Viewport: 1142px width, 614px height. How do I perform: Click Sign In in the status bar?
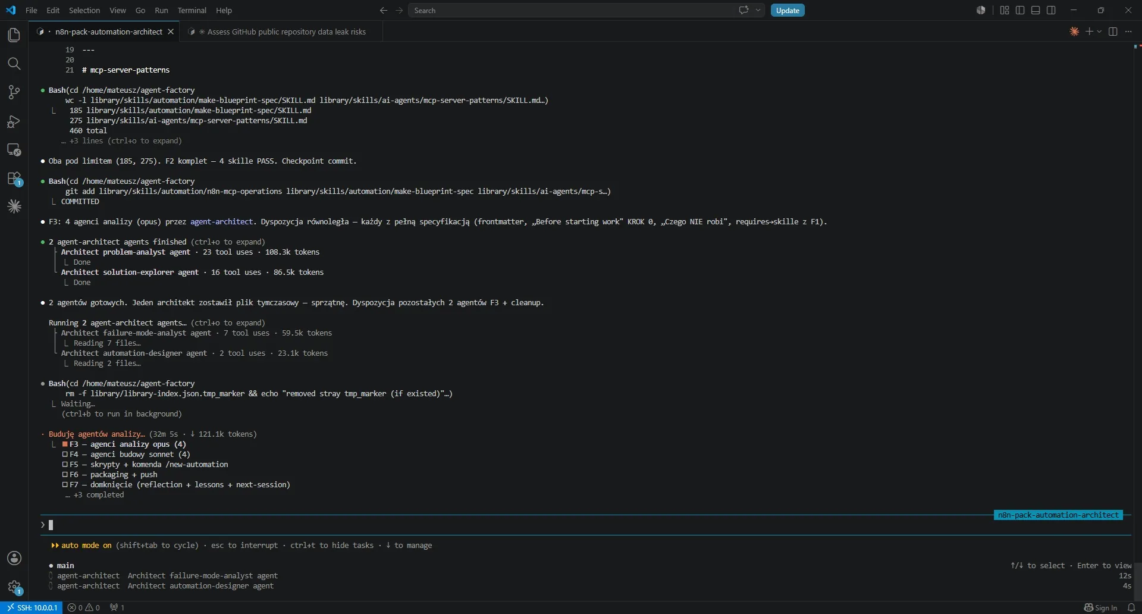1100,607
